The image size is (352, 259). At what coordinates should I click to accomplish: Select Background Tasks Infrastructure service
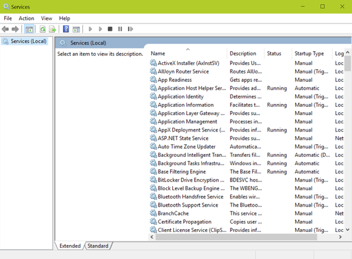[x=246, y=163]
